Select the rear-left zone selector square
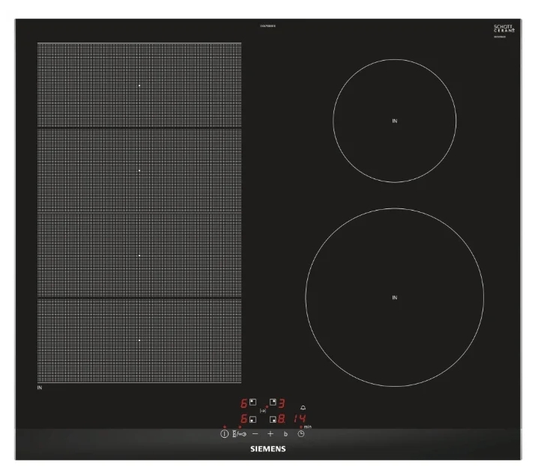The width and height of the screenshot is (535, 476). [x=253, y=402]
